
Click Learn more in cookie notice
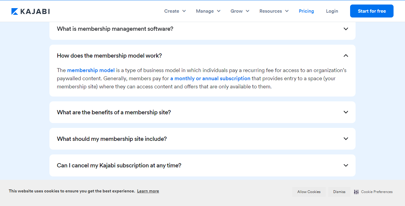[x=148, y=191]
